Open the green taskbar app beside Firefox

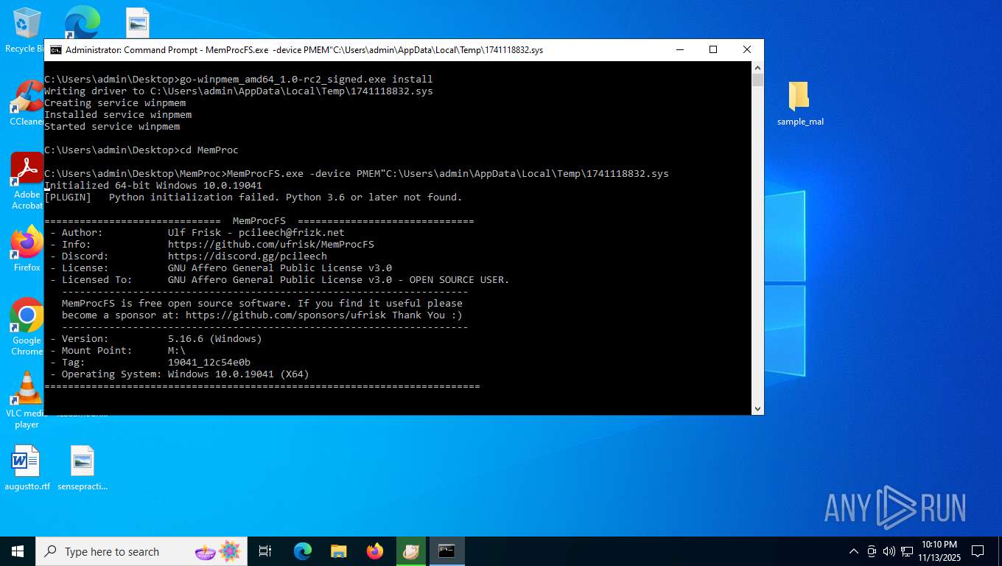411,551
